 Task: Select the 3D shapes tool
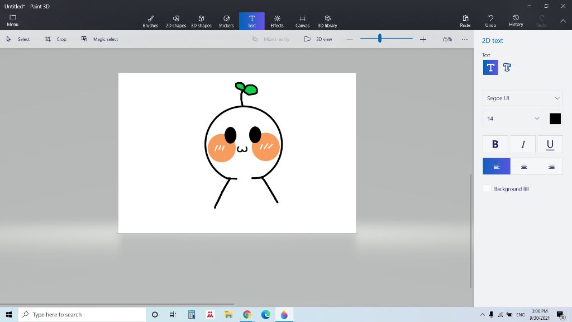tap(201, 21)
